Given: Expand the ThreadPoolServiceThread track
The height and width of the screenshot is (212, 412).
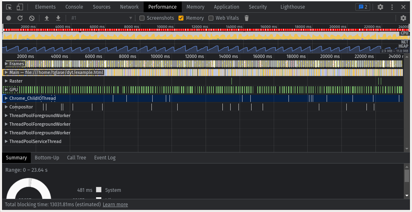Looking at the screenshot, I should 6,141.
